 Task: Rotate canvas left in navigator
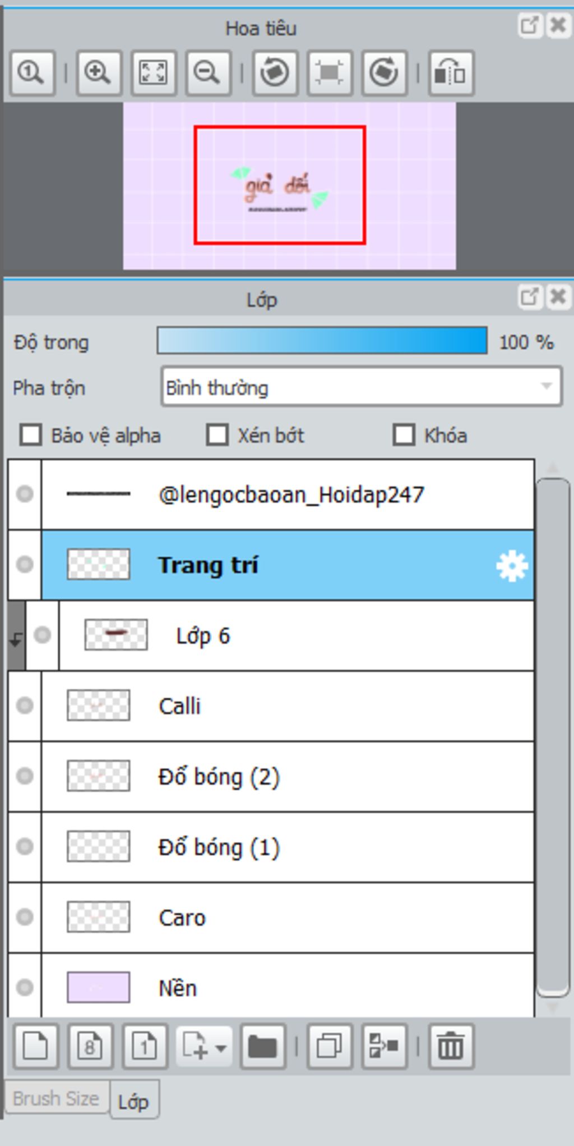[x=275, y=73]
